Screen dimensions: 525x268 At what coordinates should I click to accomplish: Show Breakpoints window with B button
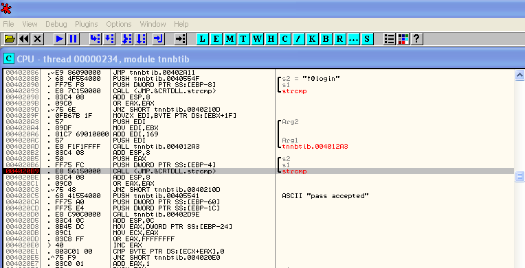[326, 39]
